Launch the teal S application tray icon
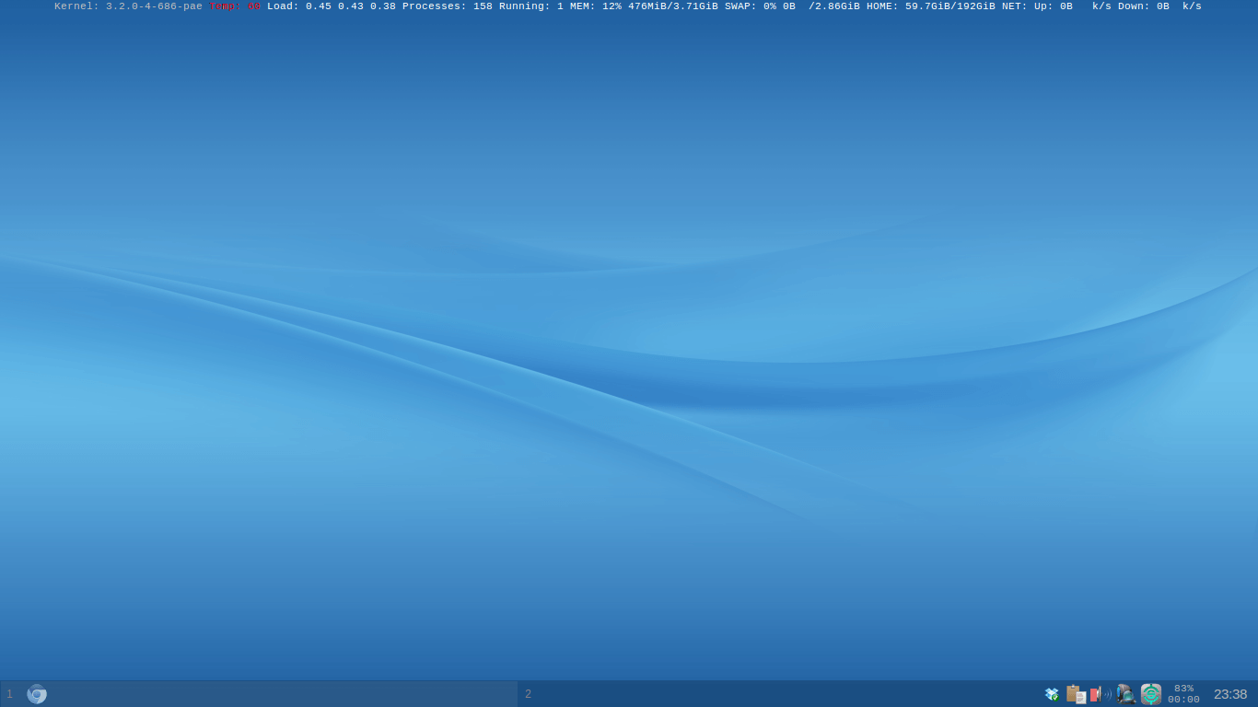1258x707 pixels. click(1150, 693)
